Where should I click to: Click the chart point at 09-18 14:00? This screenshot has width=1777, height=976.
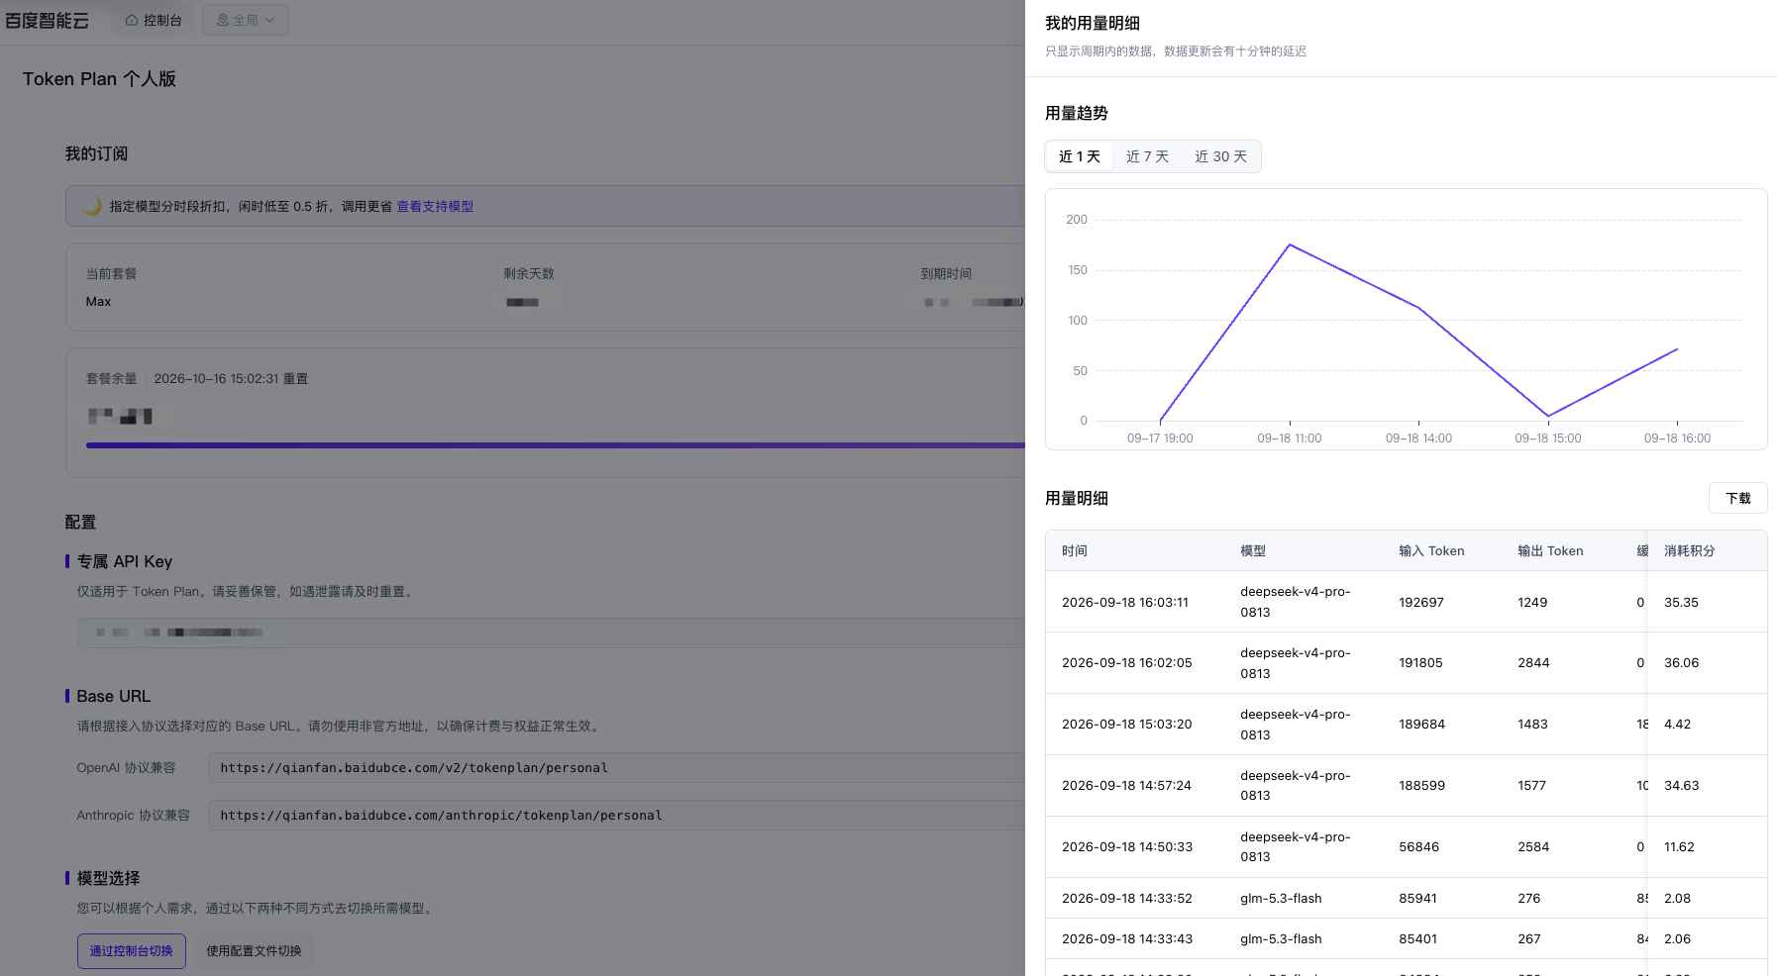1419,308
